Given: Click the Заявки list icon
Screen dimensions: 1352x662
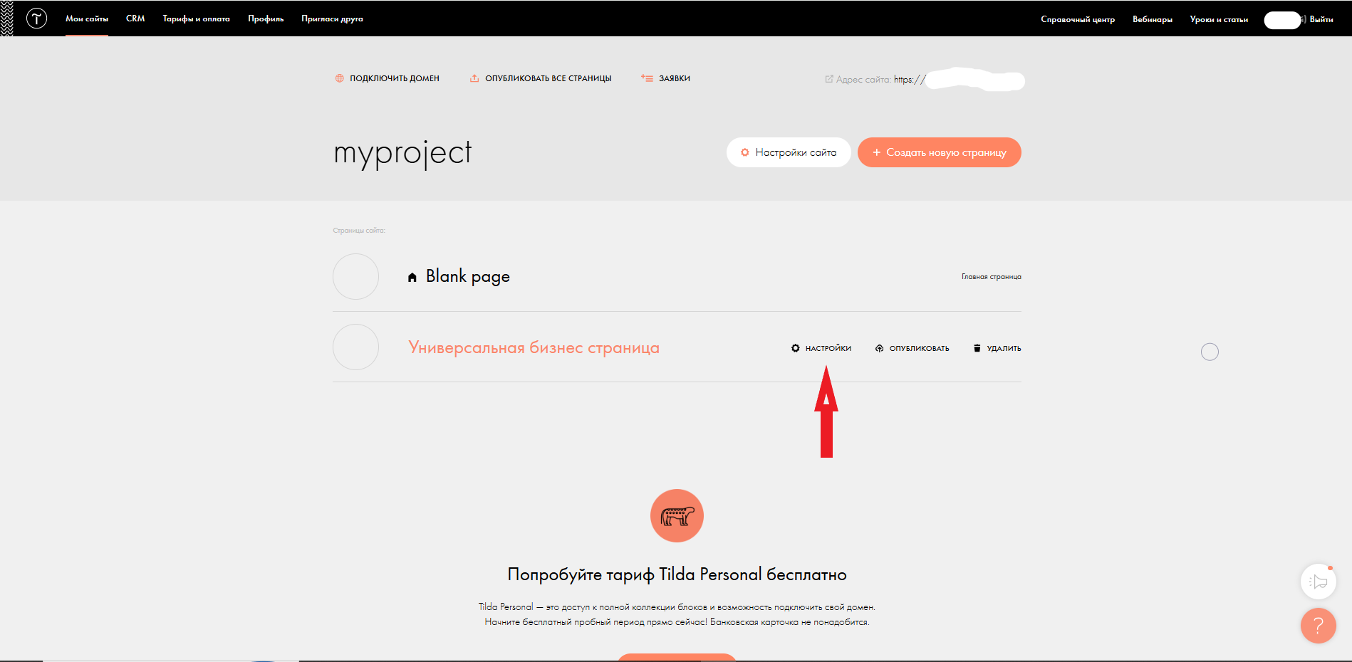Looking at the screenshot, I should click(x=647, y=78).
